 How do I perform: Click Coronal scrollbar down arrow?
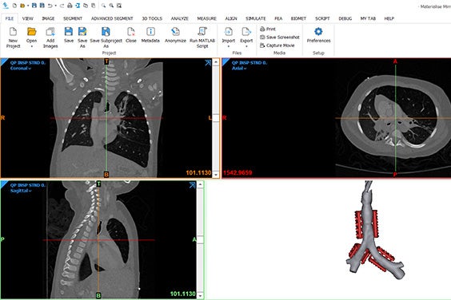click(216, 175)
